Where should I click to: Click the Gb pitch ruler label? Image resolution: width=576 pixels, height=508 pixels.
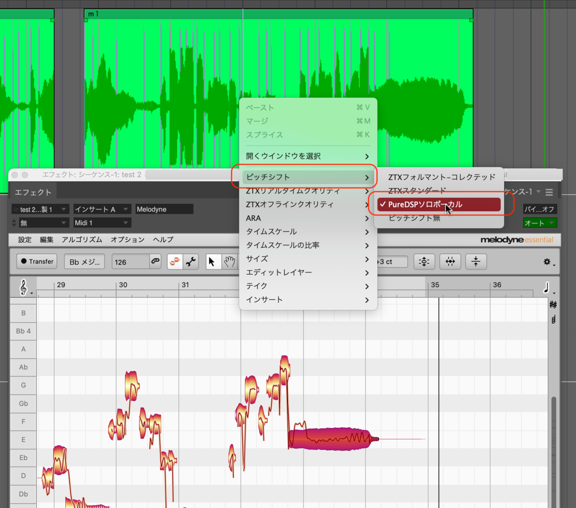(24, 403)
